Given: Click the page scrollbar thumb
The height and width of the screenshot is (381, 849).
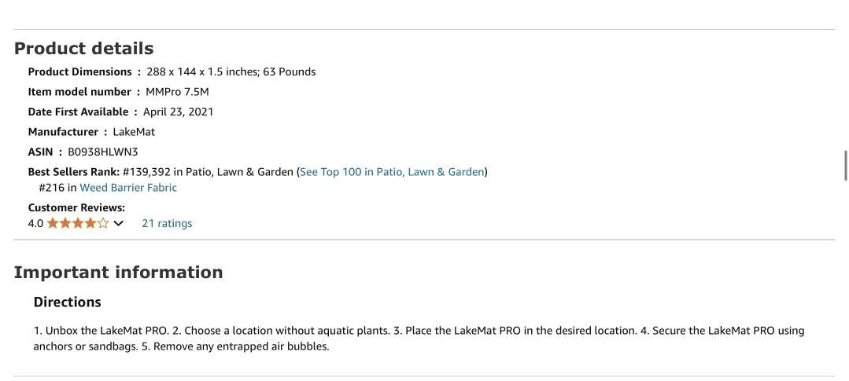Looking at the screenshot, I should (x=845, y=166).
